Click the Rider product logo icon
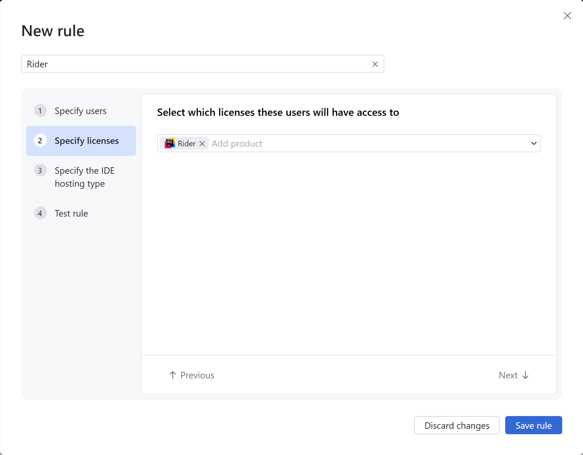This screenshot has width=583, height=455. pyautogui.click(x=170, y=143)
